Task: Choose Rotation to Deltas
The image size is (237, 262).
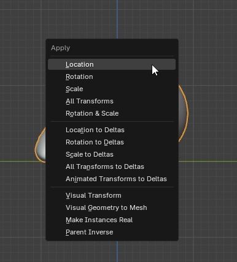Action: coord(112,142)
